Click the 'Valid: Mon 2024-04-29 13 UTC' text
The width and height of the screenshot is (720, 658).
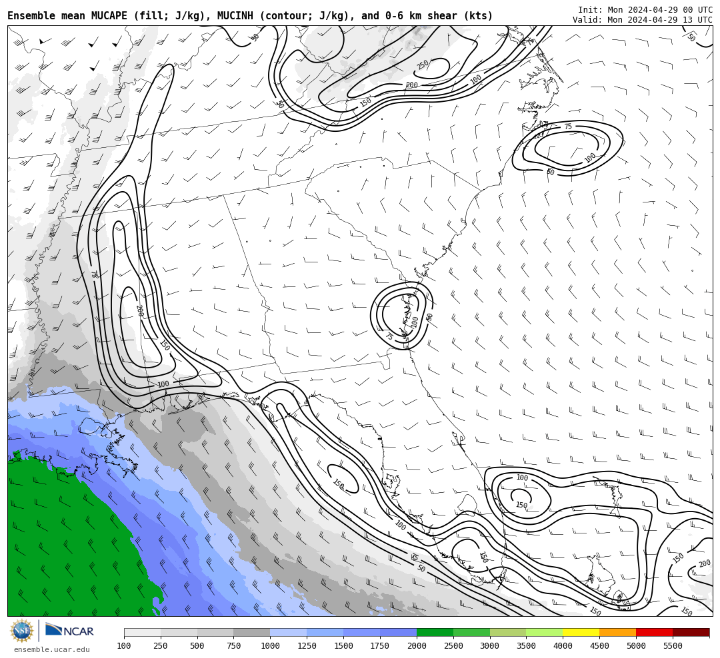pos(643,20)
